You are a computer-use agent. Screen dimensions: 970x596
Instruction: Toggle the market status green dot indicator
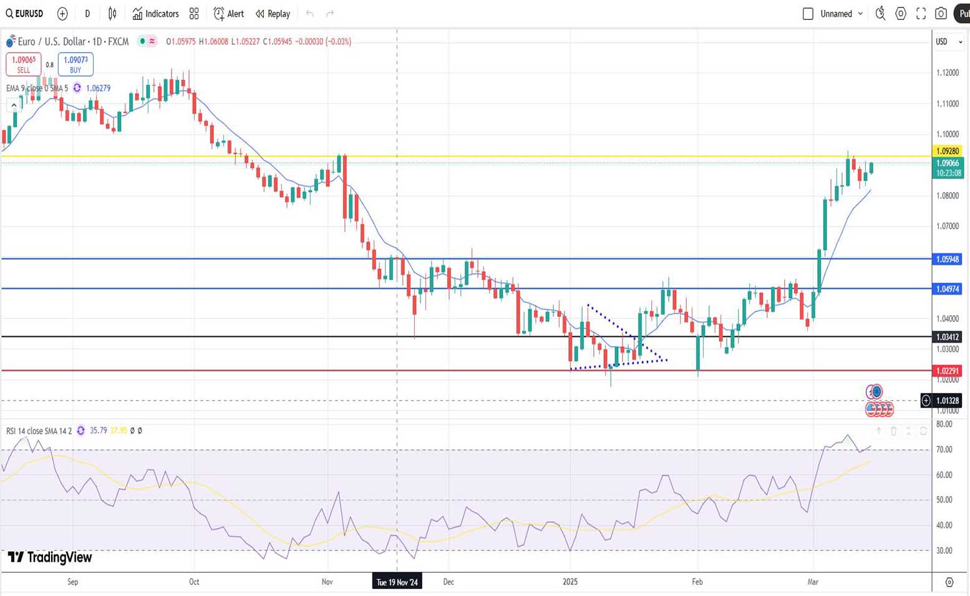[143, 41]
